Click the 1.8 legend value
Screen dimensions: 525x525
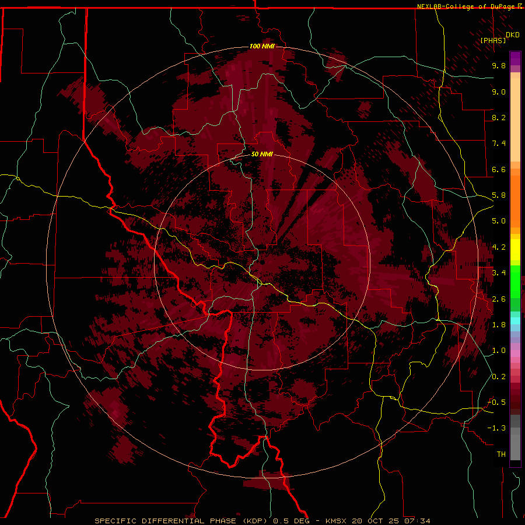tap(499, 325)
